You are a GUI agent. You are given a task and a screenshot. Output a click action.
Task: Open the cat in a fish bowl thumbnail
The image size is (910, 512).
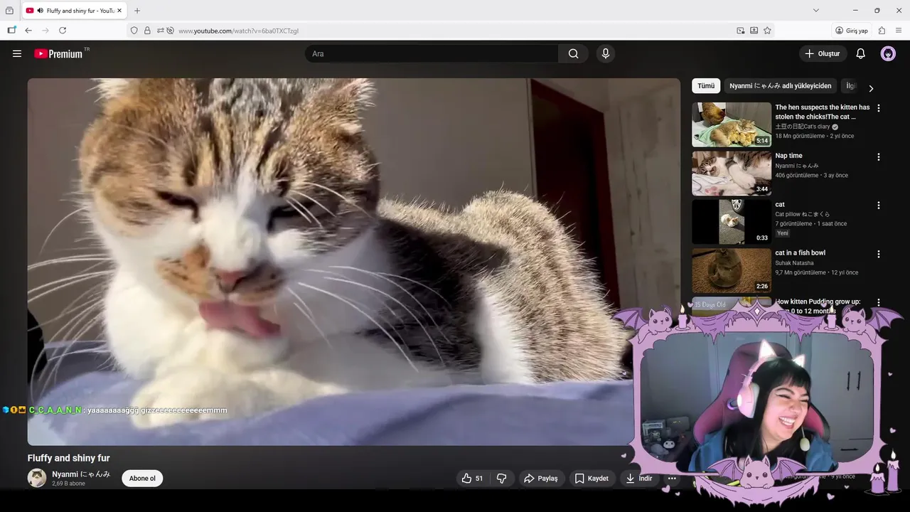coord(732,270)
